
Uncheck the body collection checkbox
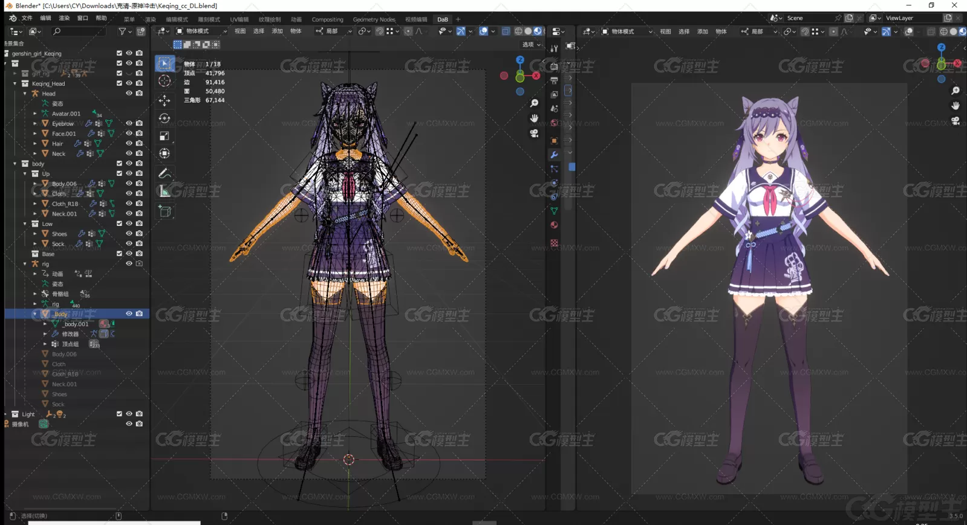(x=119, y=164)
